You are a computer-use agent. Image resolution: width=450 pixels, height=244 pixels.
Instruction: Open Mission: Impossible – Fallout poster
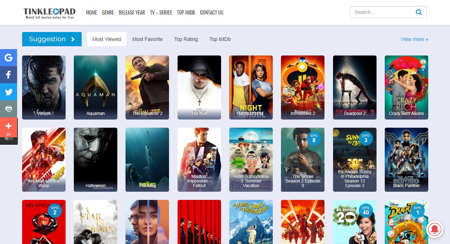pos(199,160)
